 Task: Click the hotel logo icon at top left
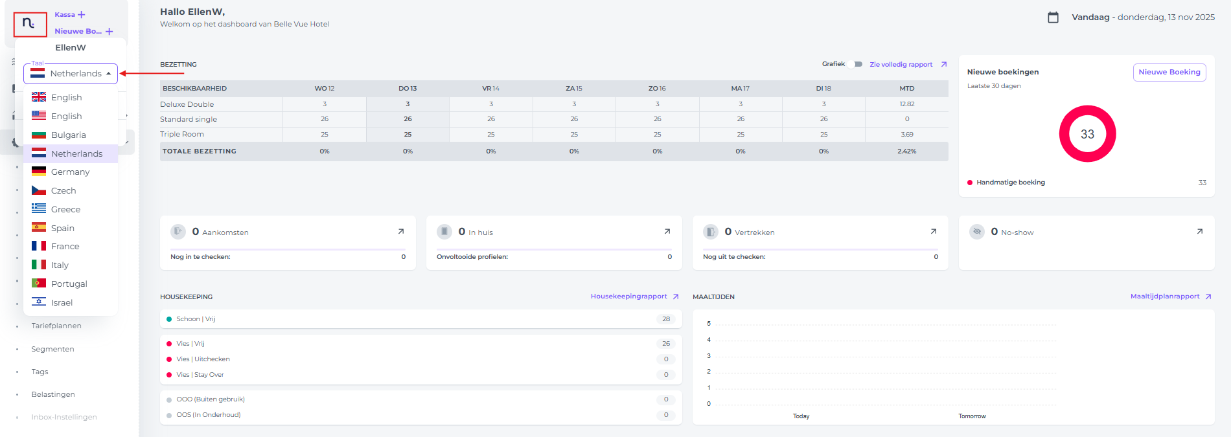30,25
